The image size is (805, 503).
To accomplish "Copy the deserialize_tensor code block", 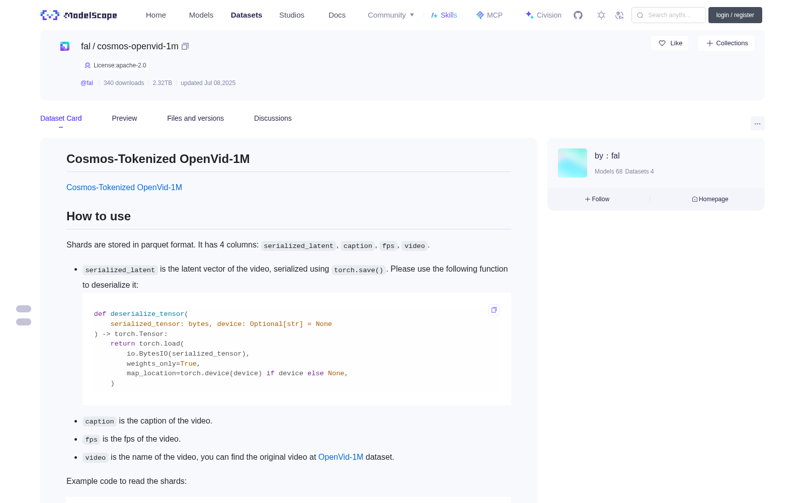I will (x=494, y=310).
